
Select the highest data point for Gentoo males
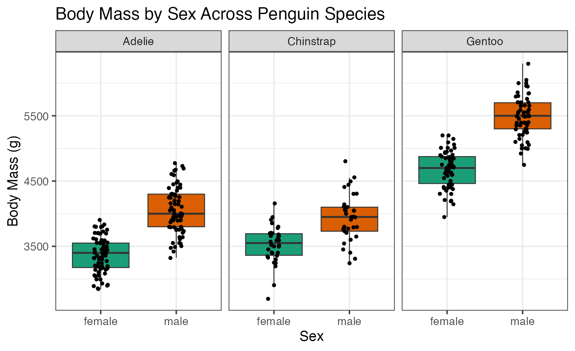click(x=528, y=64)
